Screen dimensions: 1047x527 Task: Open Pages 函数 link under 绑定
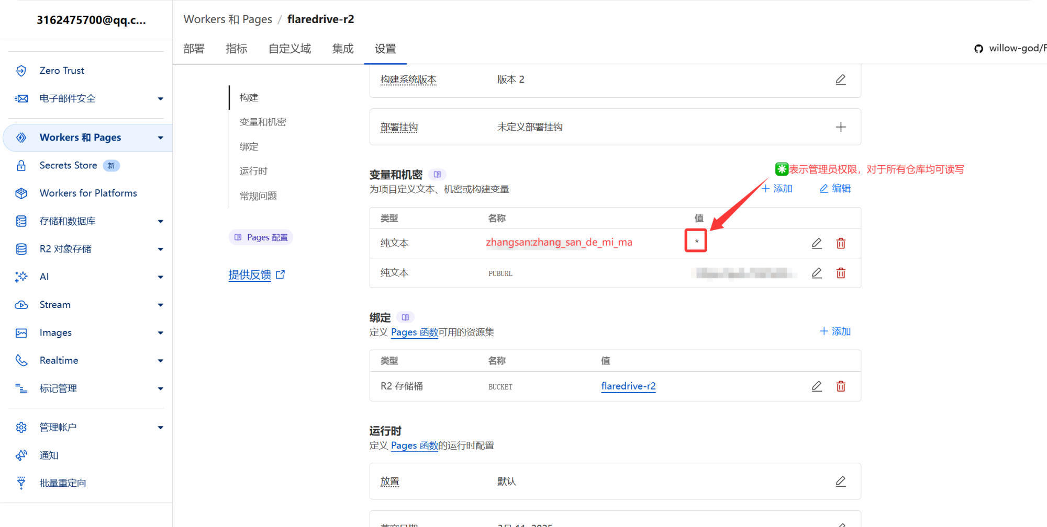tap(415, 332)
